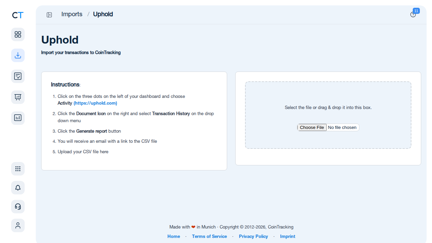Click the 'Made with ❤ in Munich' copyright line
Viewport: 432px width, 243px height.
tap(232, 227)
